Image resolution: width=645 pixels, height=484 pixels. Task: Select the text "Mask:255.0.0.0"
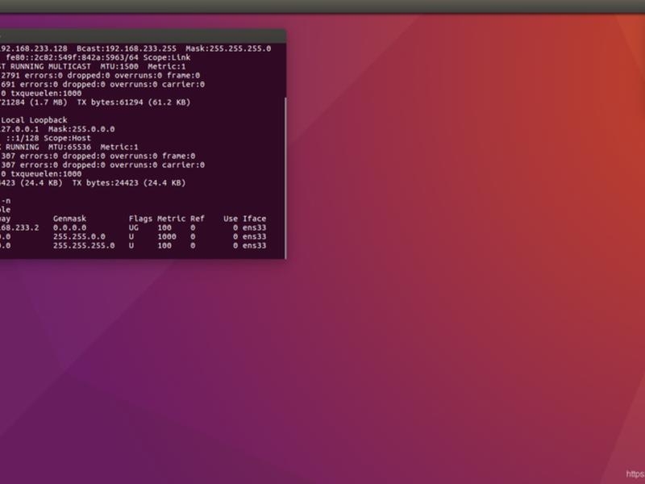click(x=81, y=129)
